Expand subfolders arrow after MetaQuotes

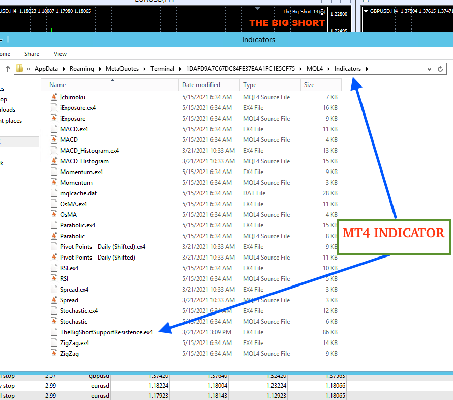[144, 69]
